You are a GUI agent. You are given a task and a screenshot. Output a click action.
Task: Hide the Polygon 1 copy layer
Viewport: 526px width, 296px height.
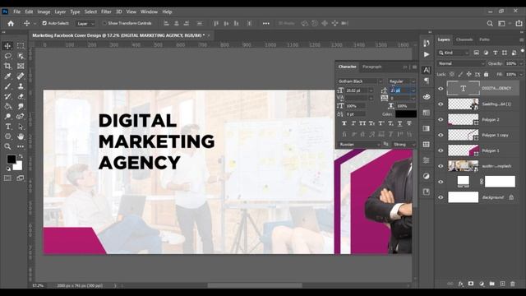[x=441, y=135]
